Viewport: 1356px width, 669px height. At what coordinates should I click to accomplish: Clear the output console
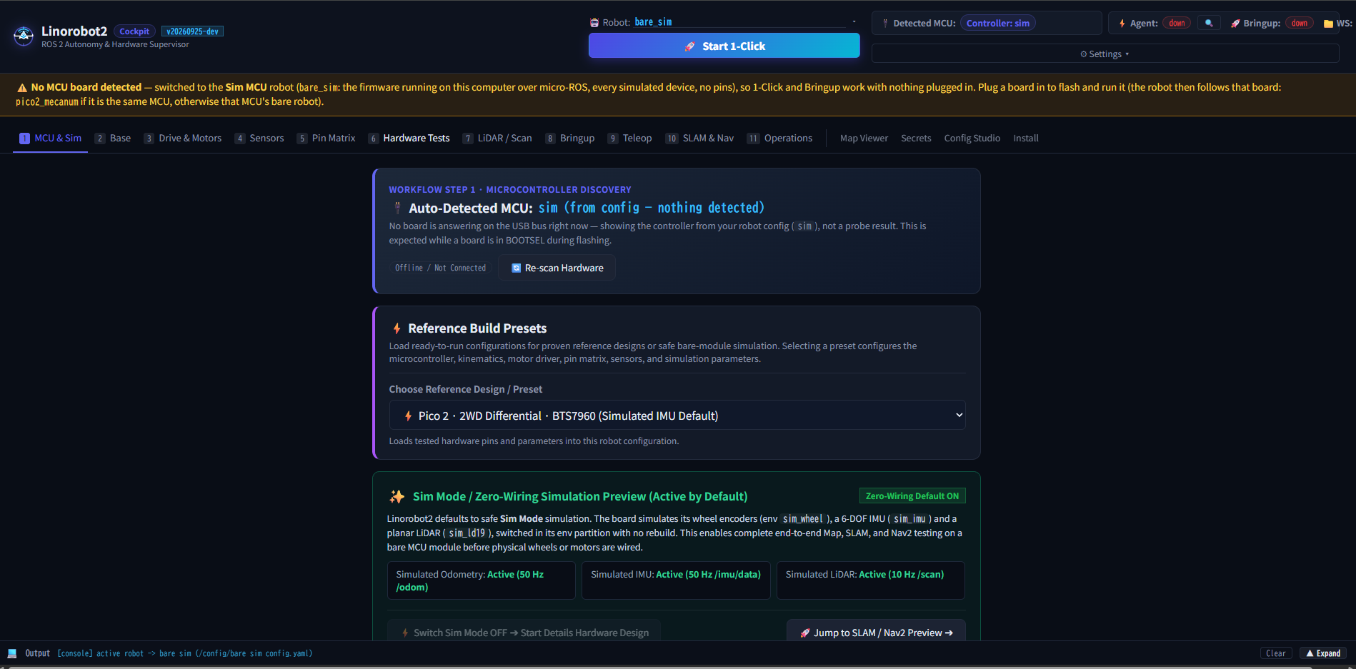pyautogui.click(x=1275, y=653)
